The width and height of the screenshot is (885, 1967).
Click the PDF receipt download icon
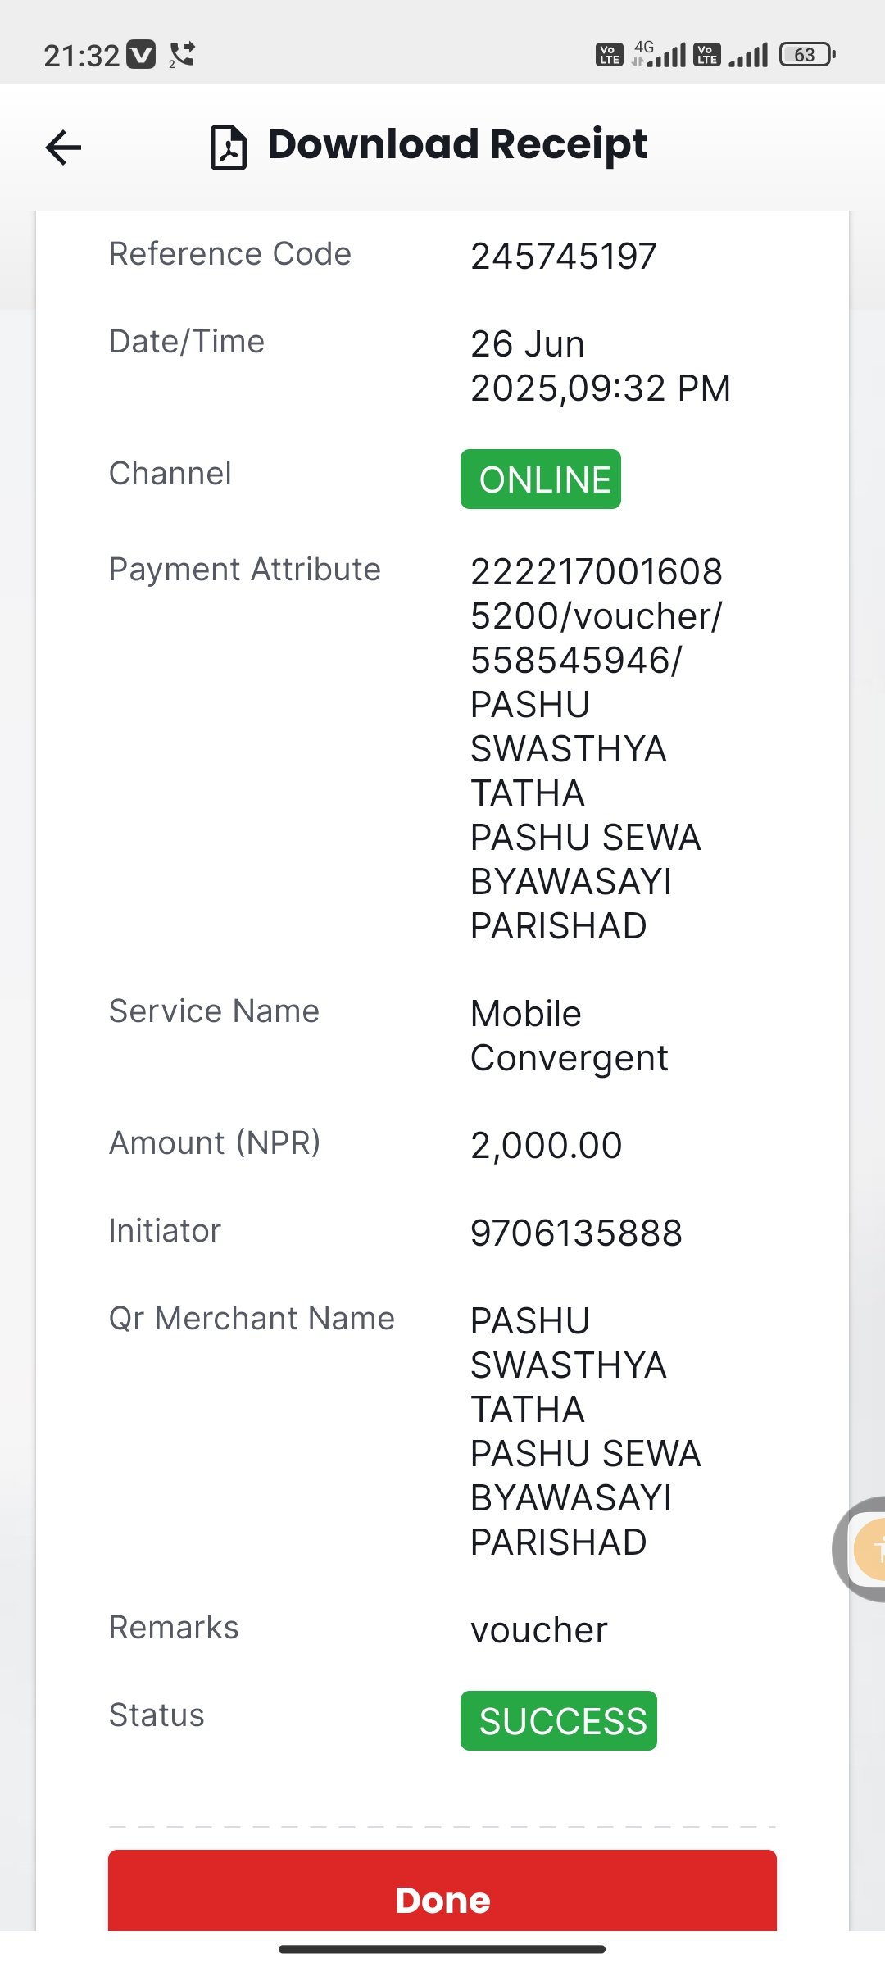[229, 148]
